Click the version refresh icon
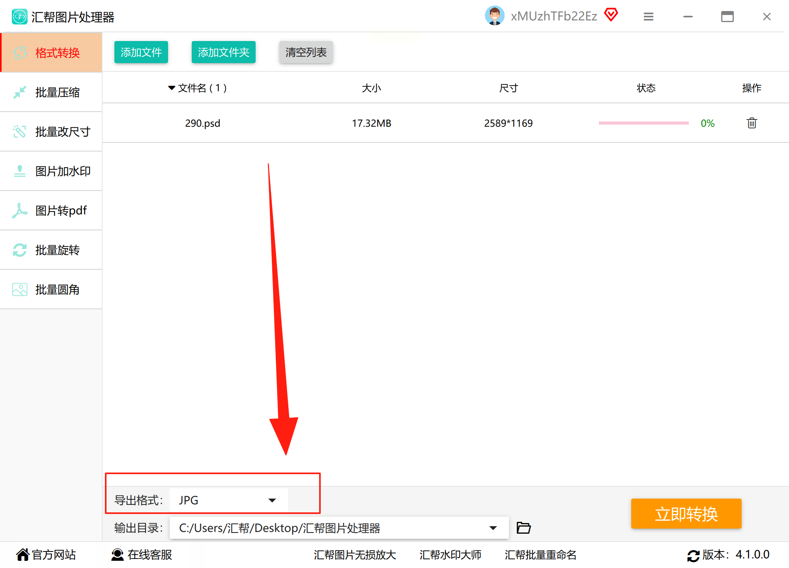789x568 pixels. [693, 555]
